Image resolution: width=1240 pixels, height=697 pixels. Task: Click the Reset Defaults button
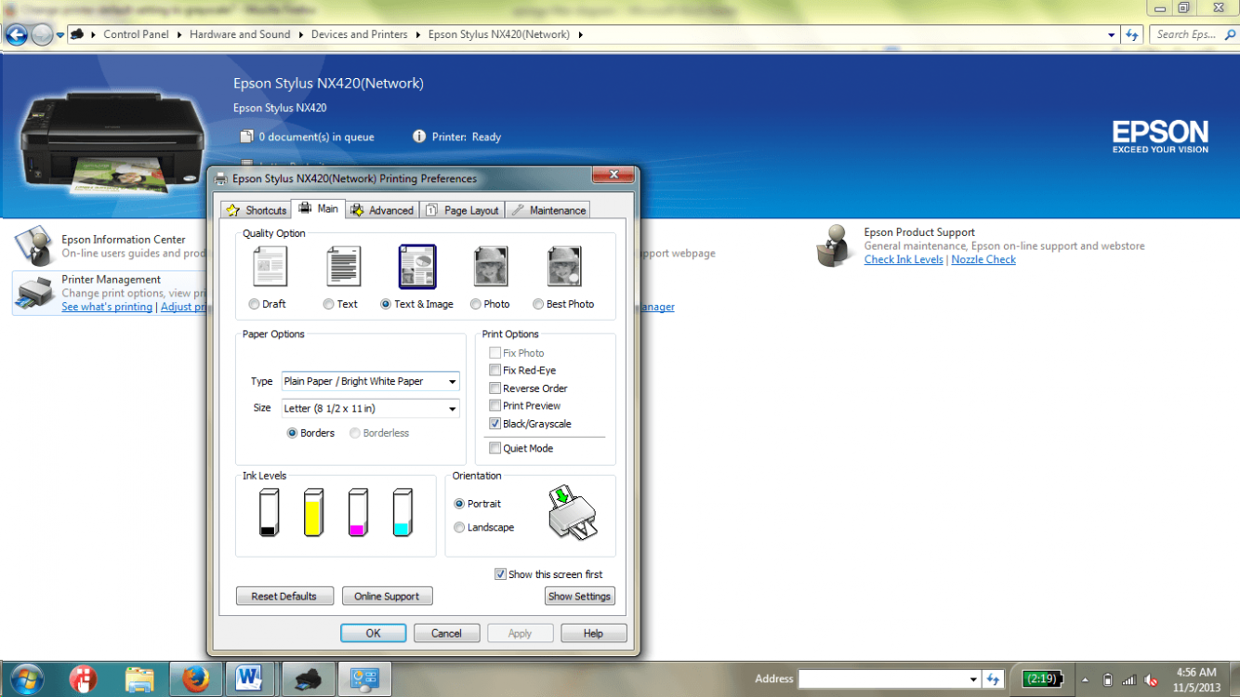[x=284, y=596]
